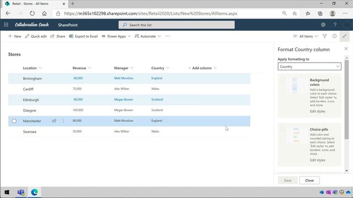Screen dimensions: 353x198
Task: Click the Save button in format panel
Action: pos(287,180)
